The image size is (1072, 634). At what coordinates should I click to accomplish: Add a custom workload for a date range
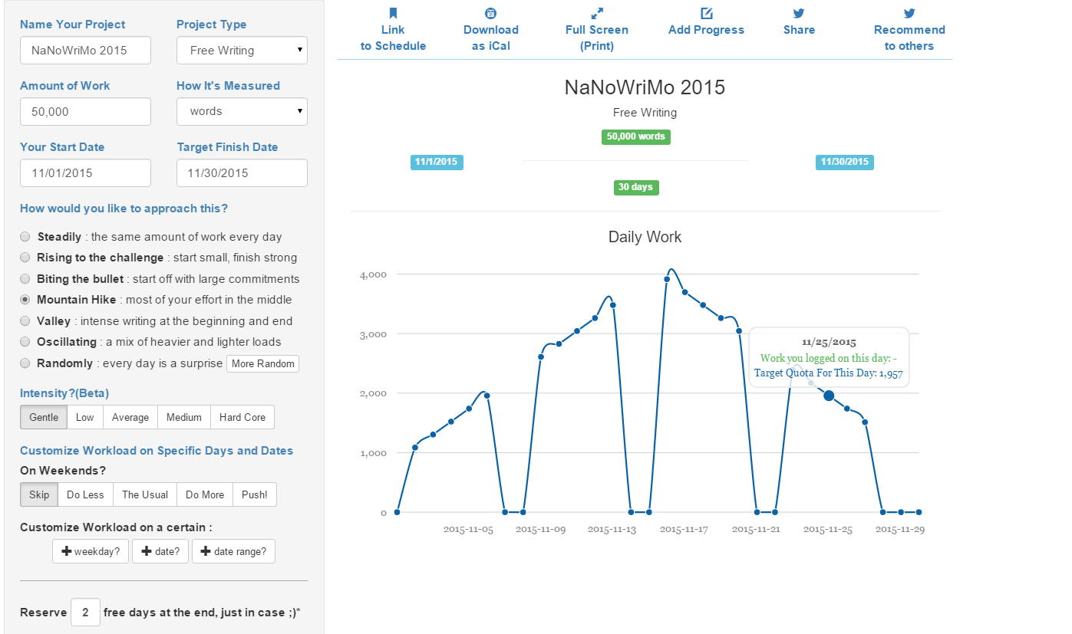(234, 551)
